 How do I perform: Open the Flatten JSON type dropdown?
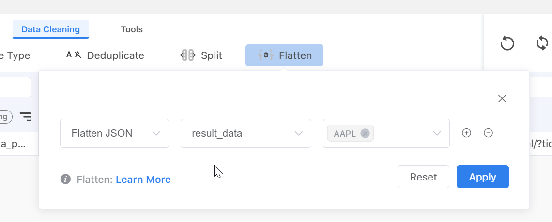click(x=114, y=133)
